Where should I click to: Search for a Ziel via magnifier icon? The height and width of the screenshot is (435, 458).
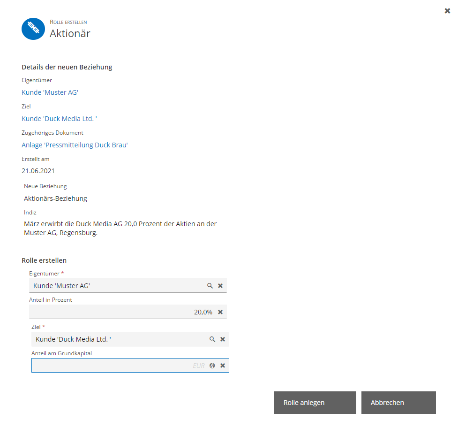pos(212,339)
